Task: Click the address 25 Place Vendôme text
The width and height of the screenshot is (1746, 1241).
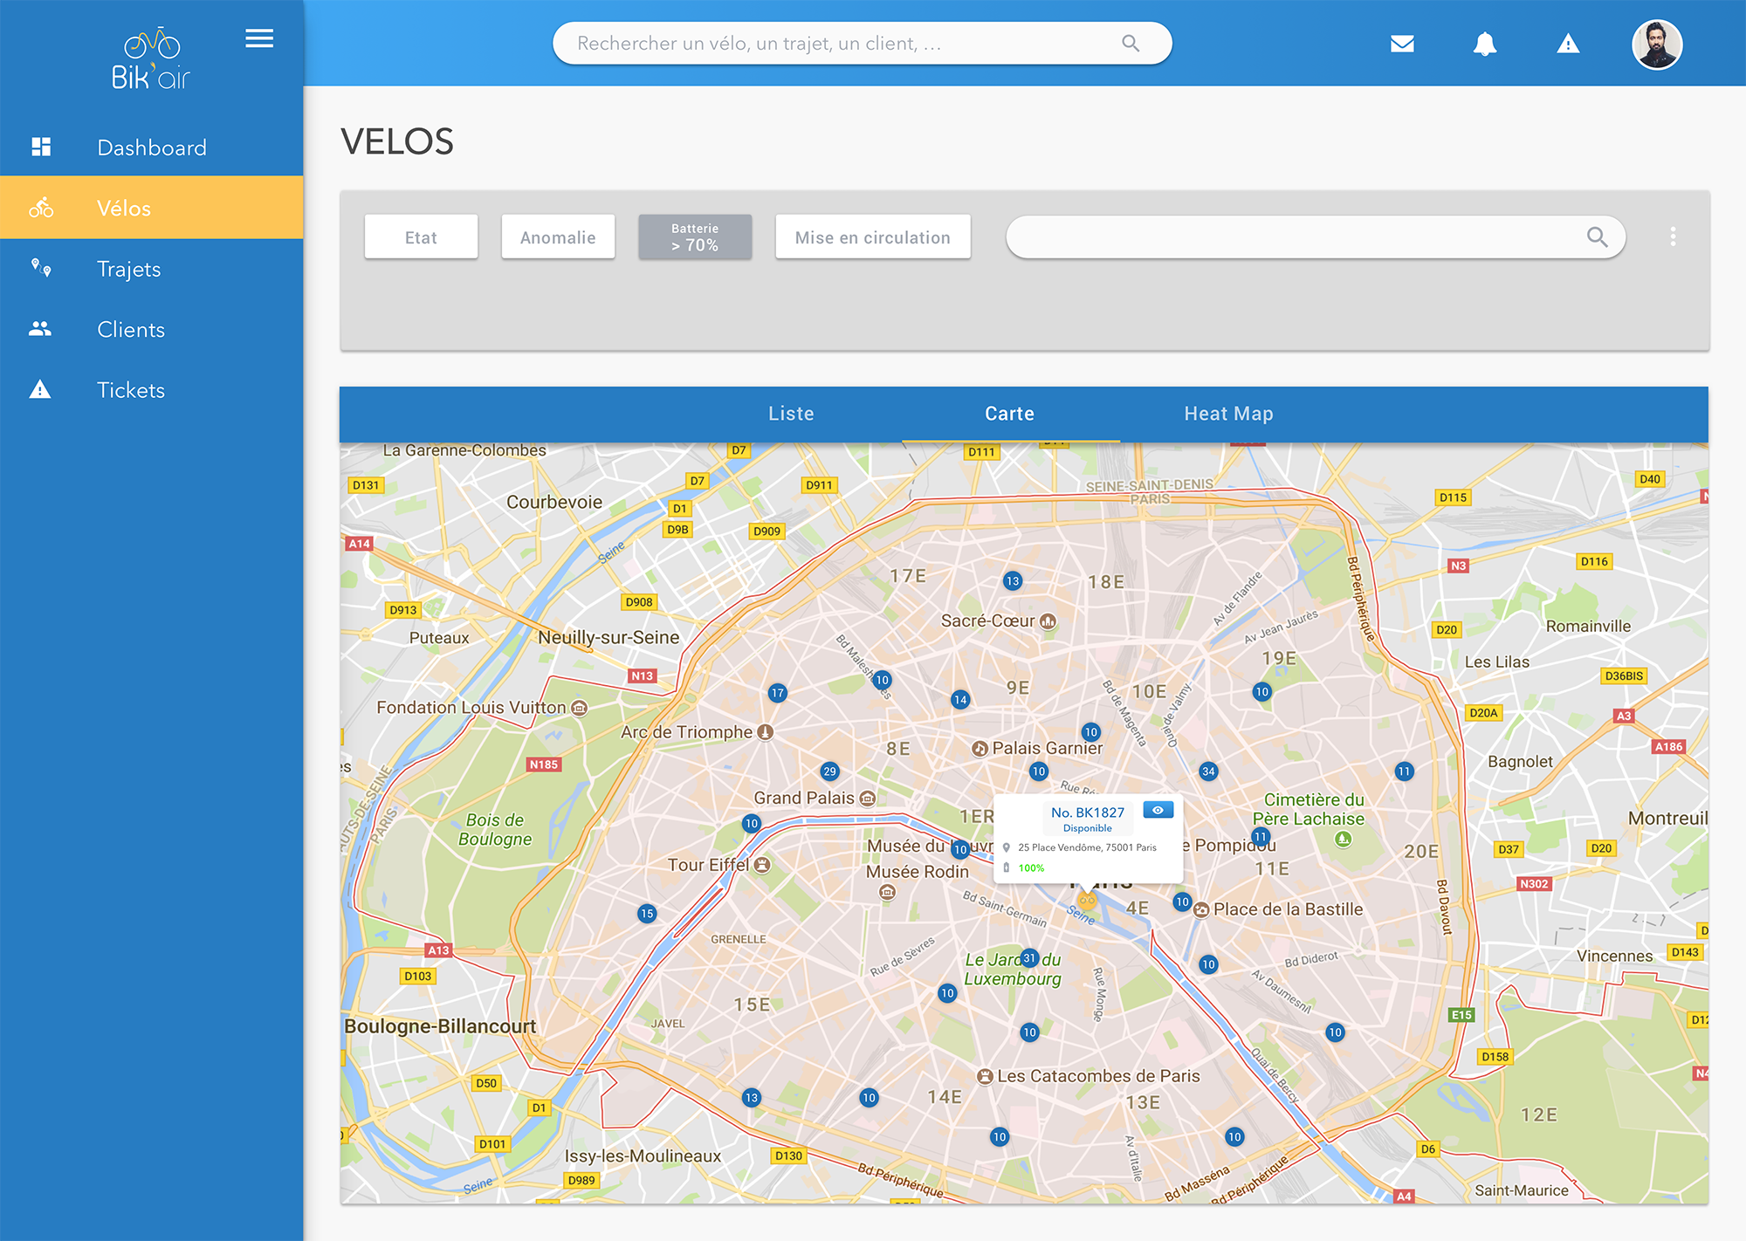Action: 1087,847
